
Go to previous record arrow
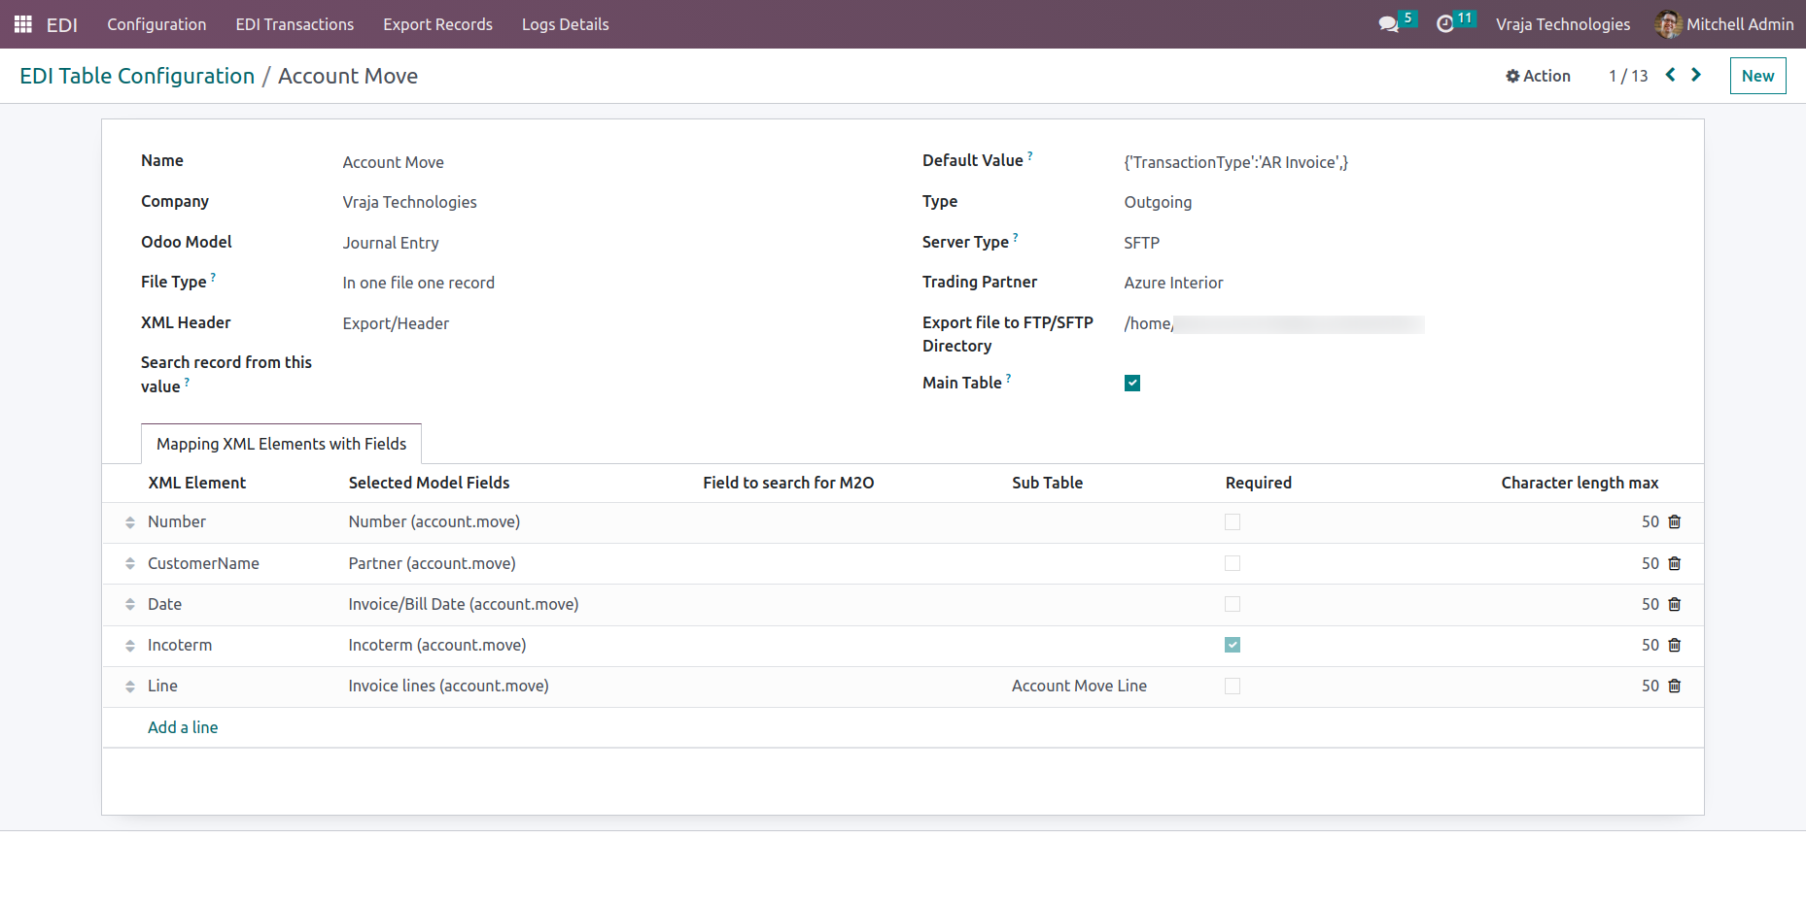pos(1670,75)
